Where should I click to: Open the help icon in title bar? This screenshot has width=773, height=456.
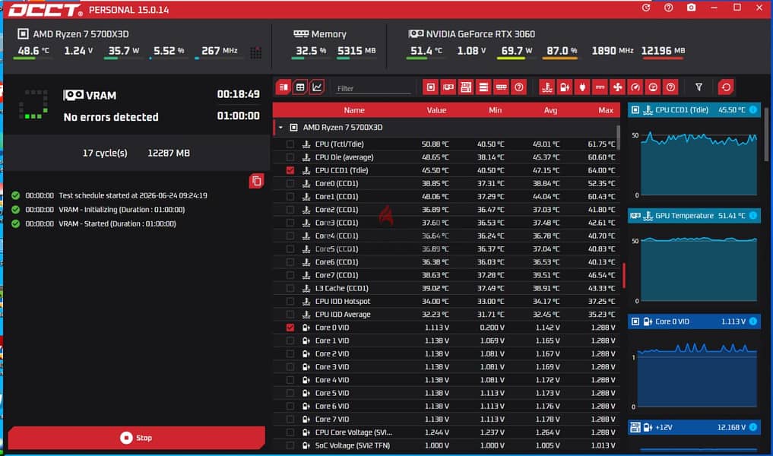pyautogui.click(x=668, y=8)
